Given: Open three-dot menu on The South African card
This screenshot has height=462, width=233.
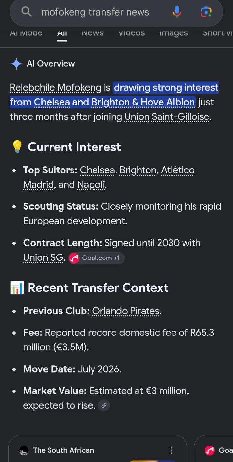Looking at the screenshot, I should click(x=172, y=450).
